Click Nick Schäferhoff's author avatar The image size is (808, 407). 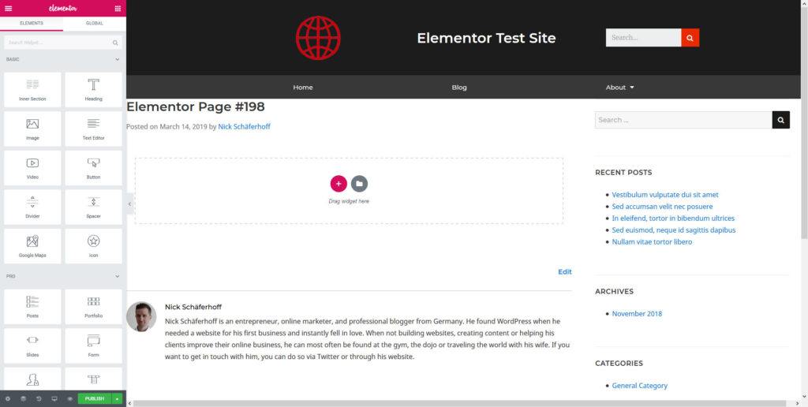click(141, 316)
